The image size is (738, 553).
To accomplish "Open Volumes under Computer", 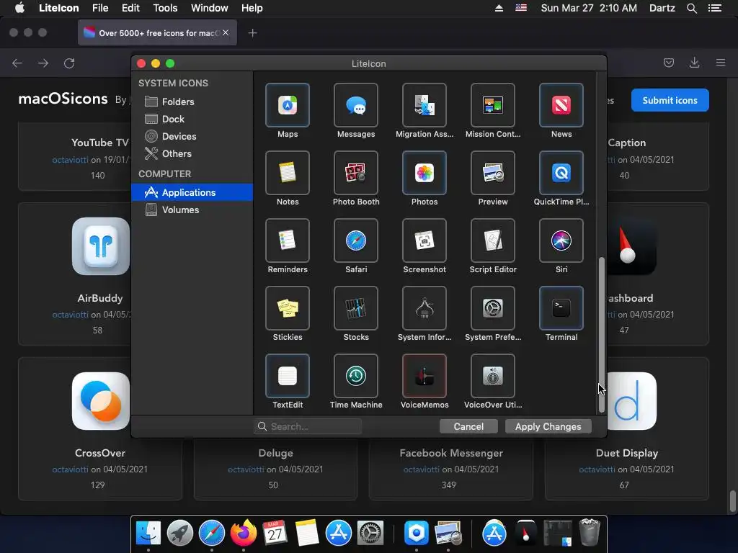I will (192, 210).
